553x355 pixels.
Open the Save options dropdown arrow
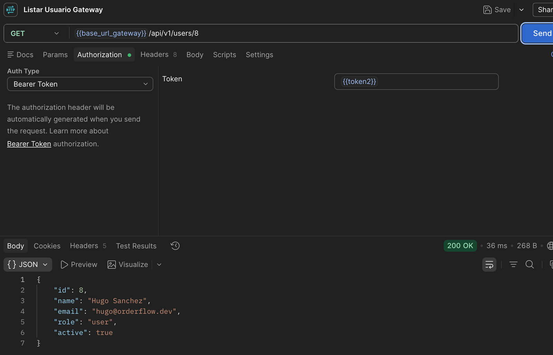point(522,10)
